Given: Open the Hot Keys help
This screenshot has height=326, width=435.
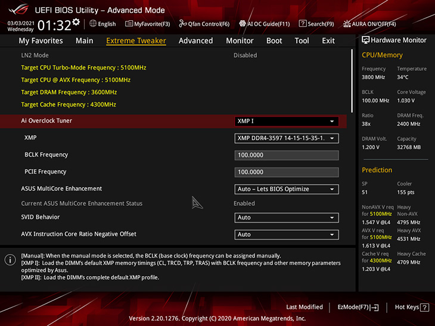Looking at the screenshot, I should (x=412, y=307).
